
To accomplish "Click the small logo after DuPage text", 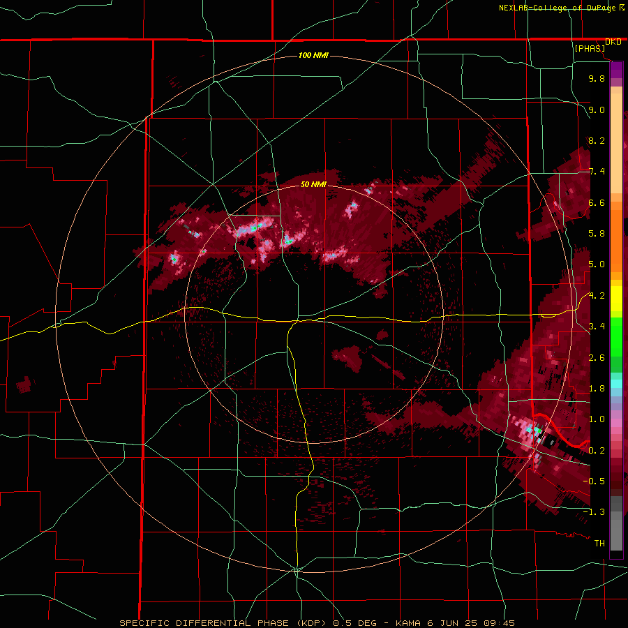I will 622,8.
